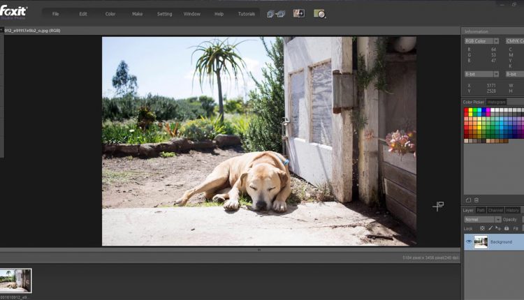Switch to the Path tab

tap(481, 210)
